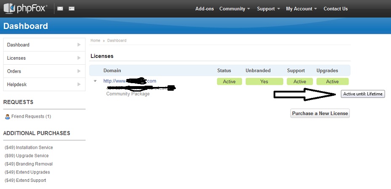Click Purchase a New License button
Viewport: 391px width, 189px height.
[x=320, y=113]
